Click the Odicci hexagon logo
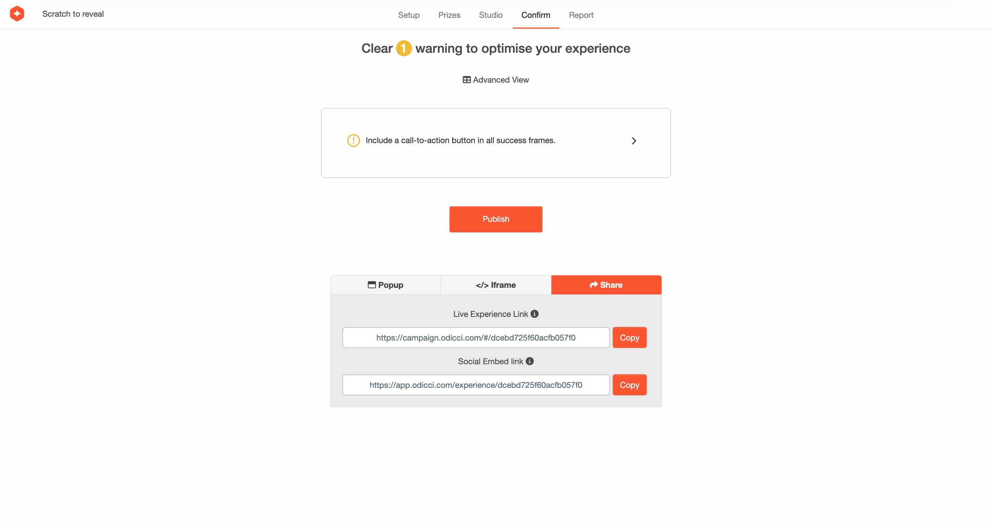Image resolution: width=992 pixels, height=524 pixels. [x=17, y=14]
